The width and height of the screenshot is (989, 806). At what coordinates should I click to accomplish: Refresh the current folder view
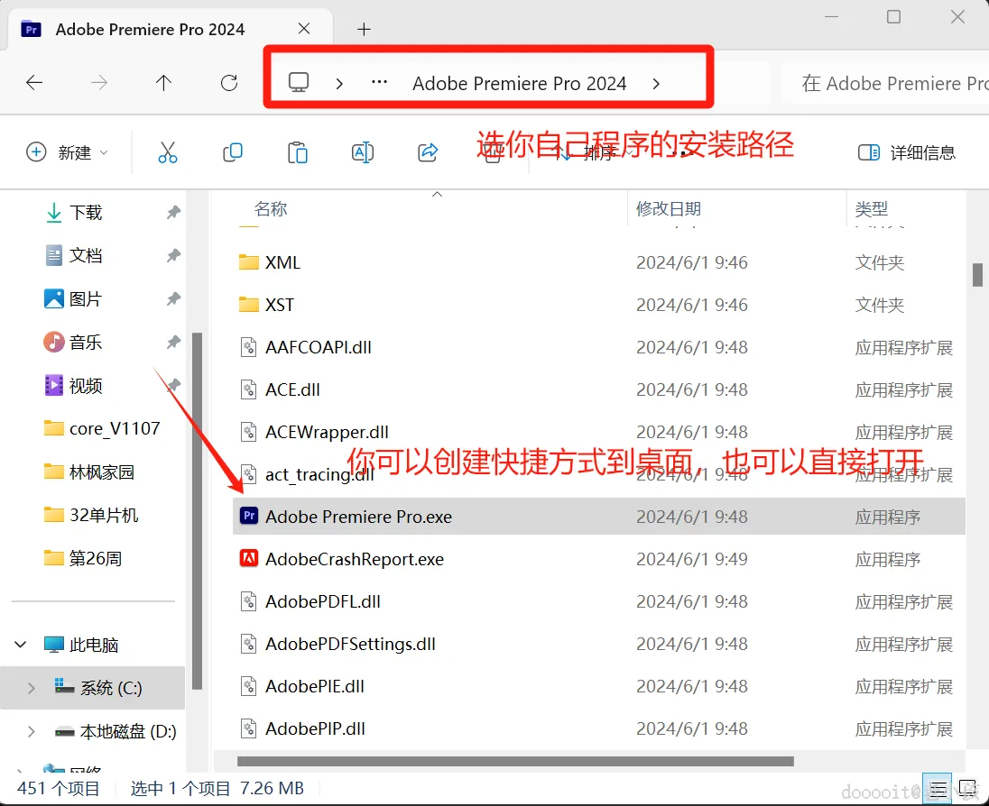(x=229, y=83)
